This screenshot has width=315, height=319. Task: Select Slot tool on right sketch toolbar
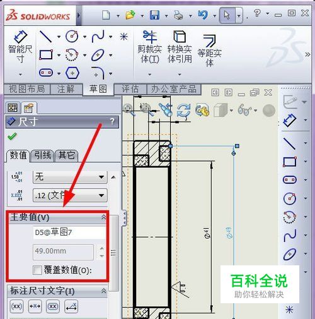(x=290, y=180)
